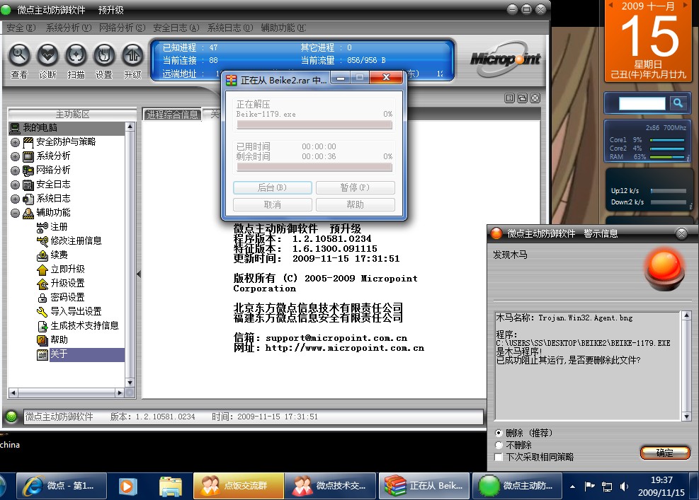Click the network status tray icon
The image size is (699, 500).
(x=607, y=486)
